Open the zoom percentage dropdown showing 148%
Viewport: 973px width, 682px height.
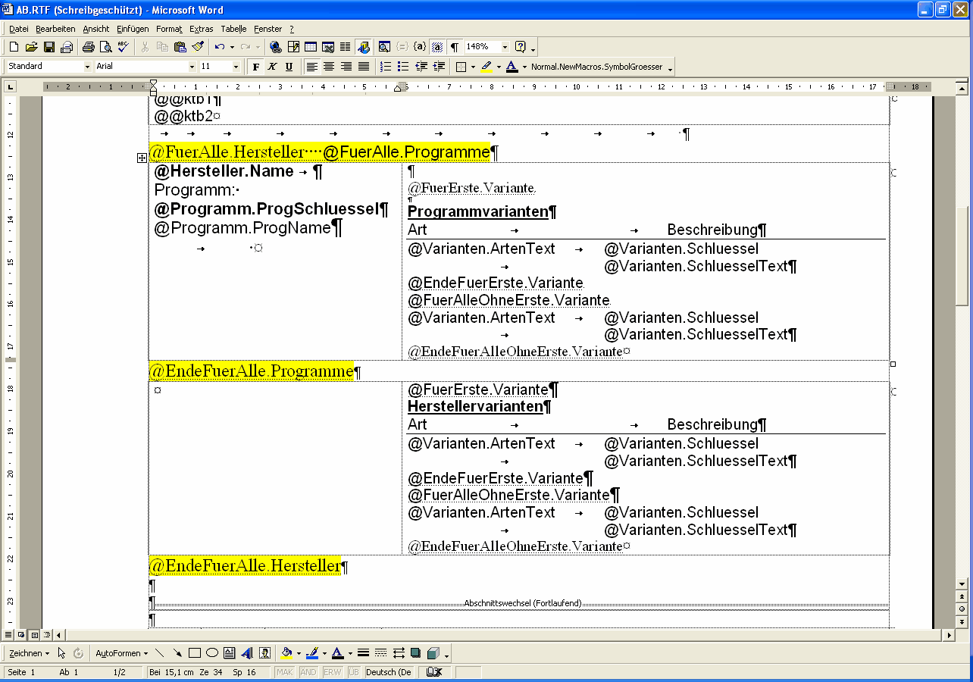pos(504,47)
